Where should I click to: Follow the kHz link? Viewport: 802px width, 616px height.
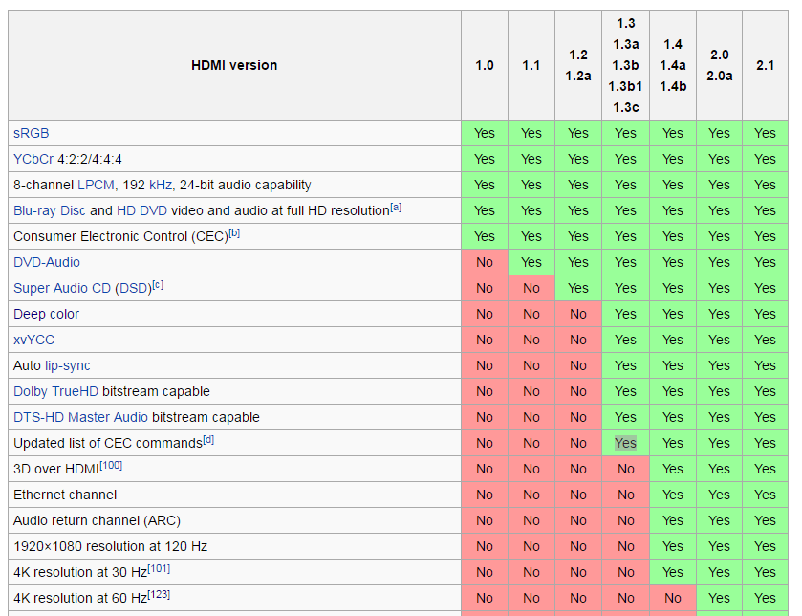pos(160,185)
